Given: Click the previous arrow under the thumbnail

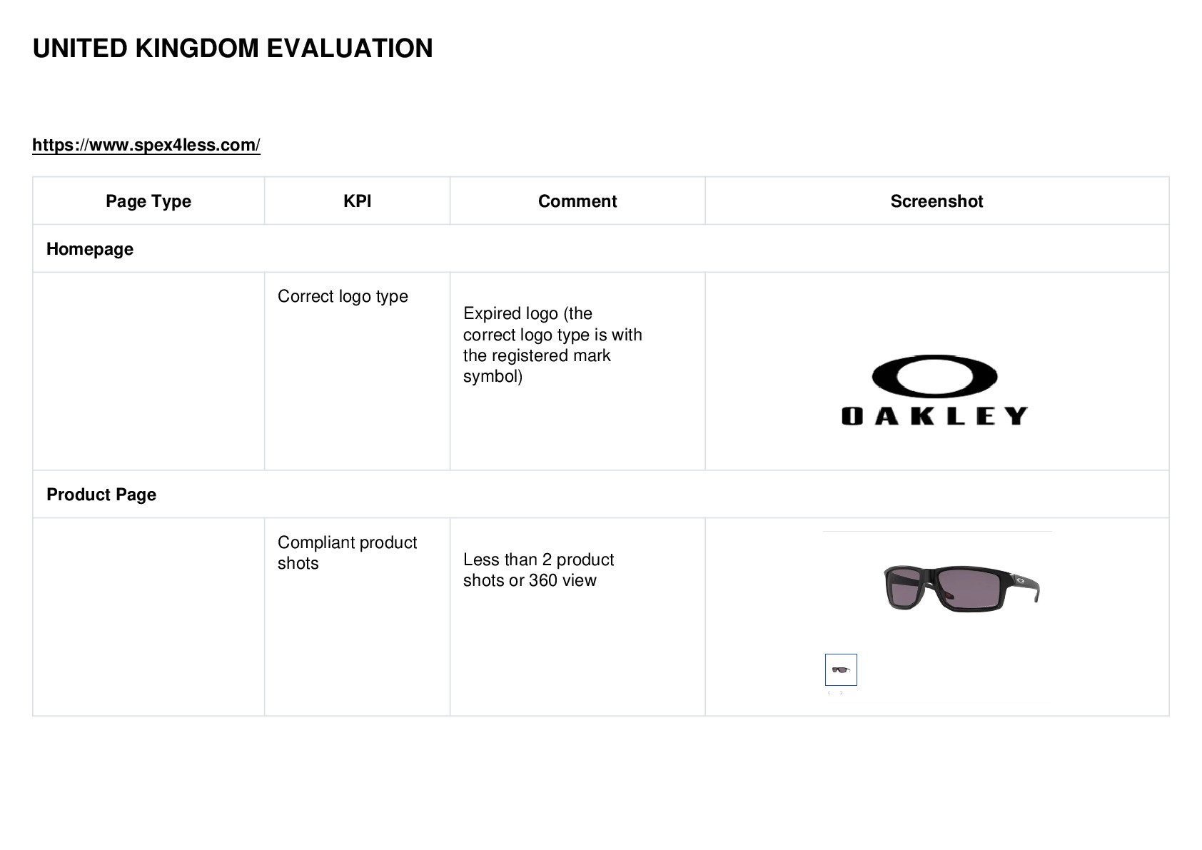Looking at the screenshot, I should point(829,693).
